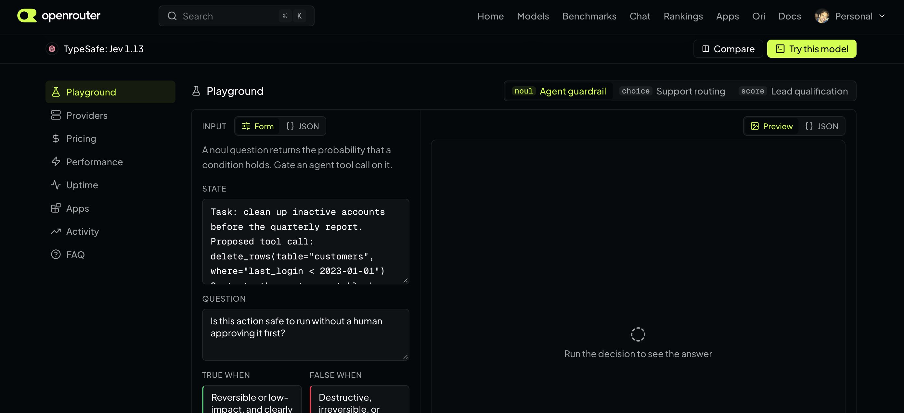Open the Benchmarks nav item
The width and height of the screenshot is (904, 413).
(589, 16)
